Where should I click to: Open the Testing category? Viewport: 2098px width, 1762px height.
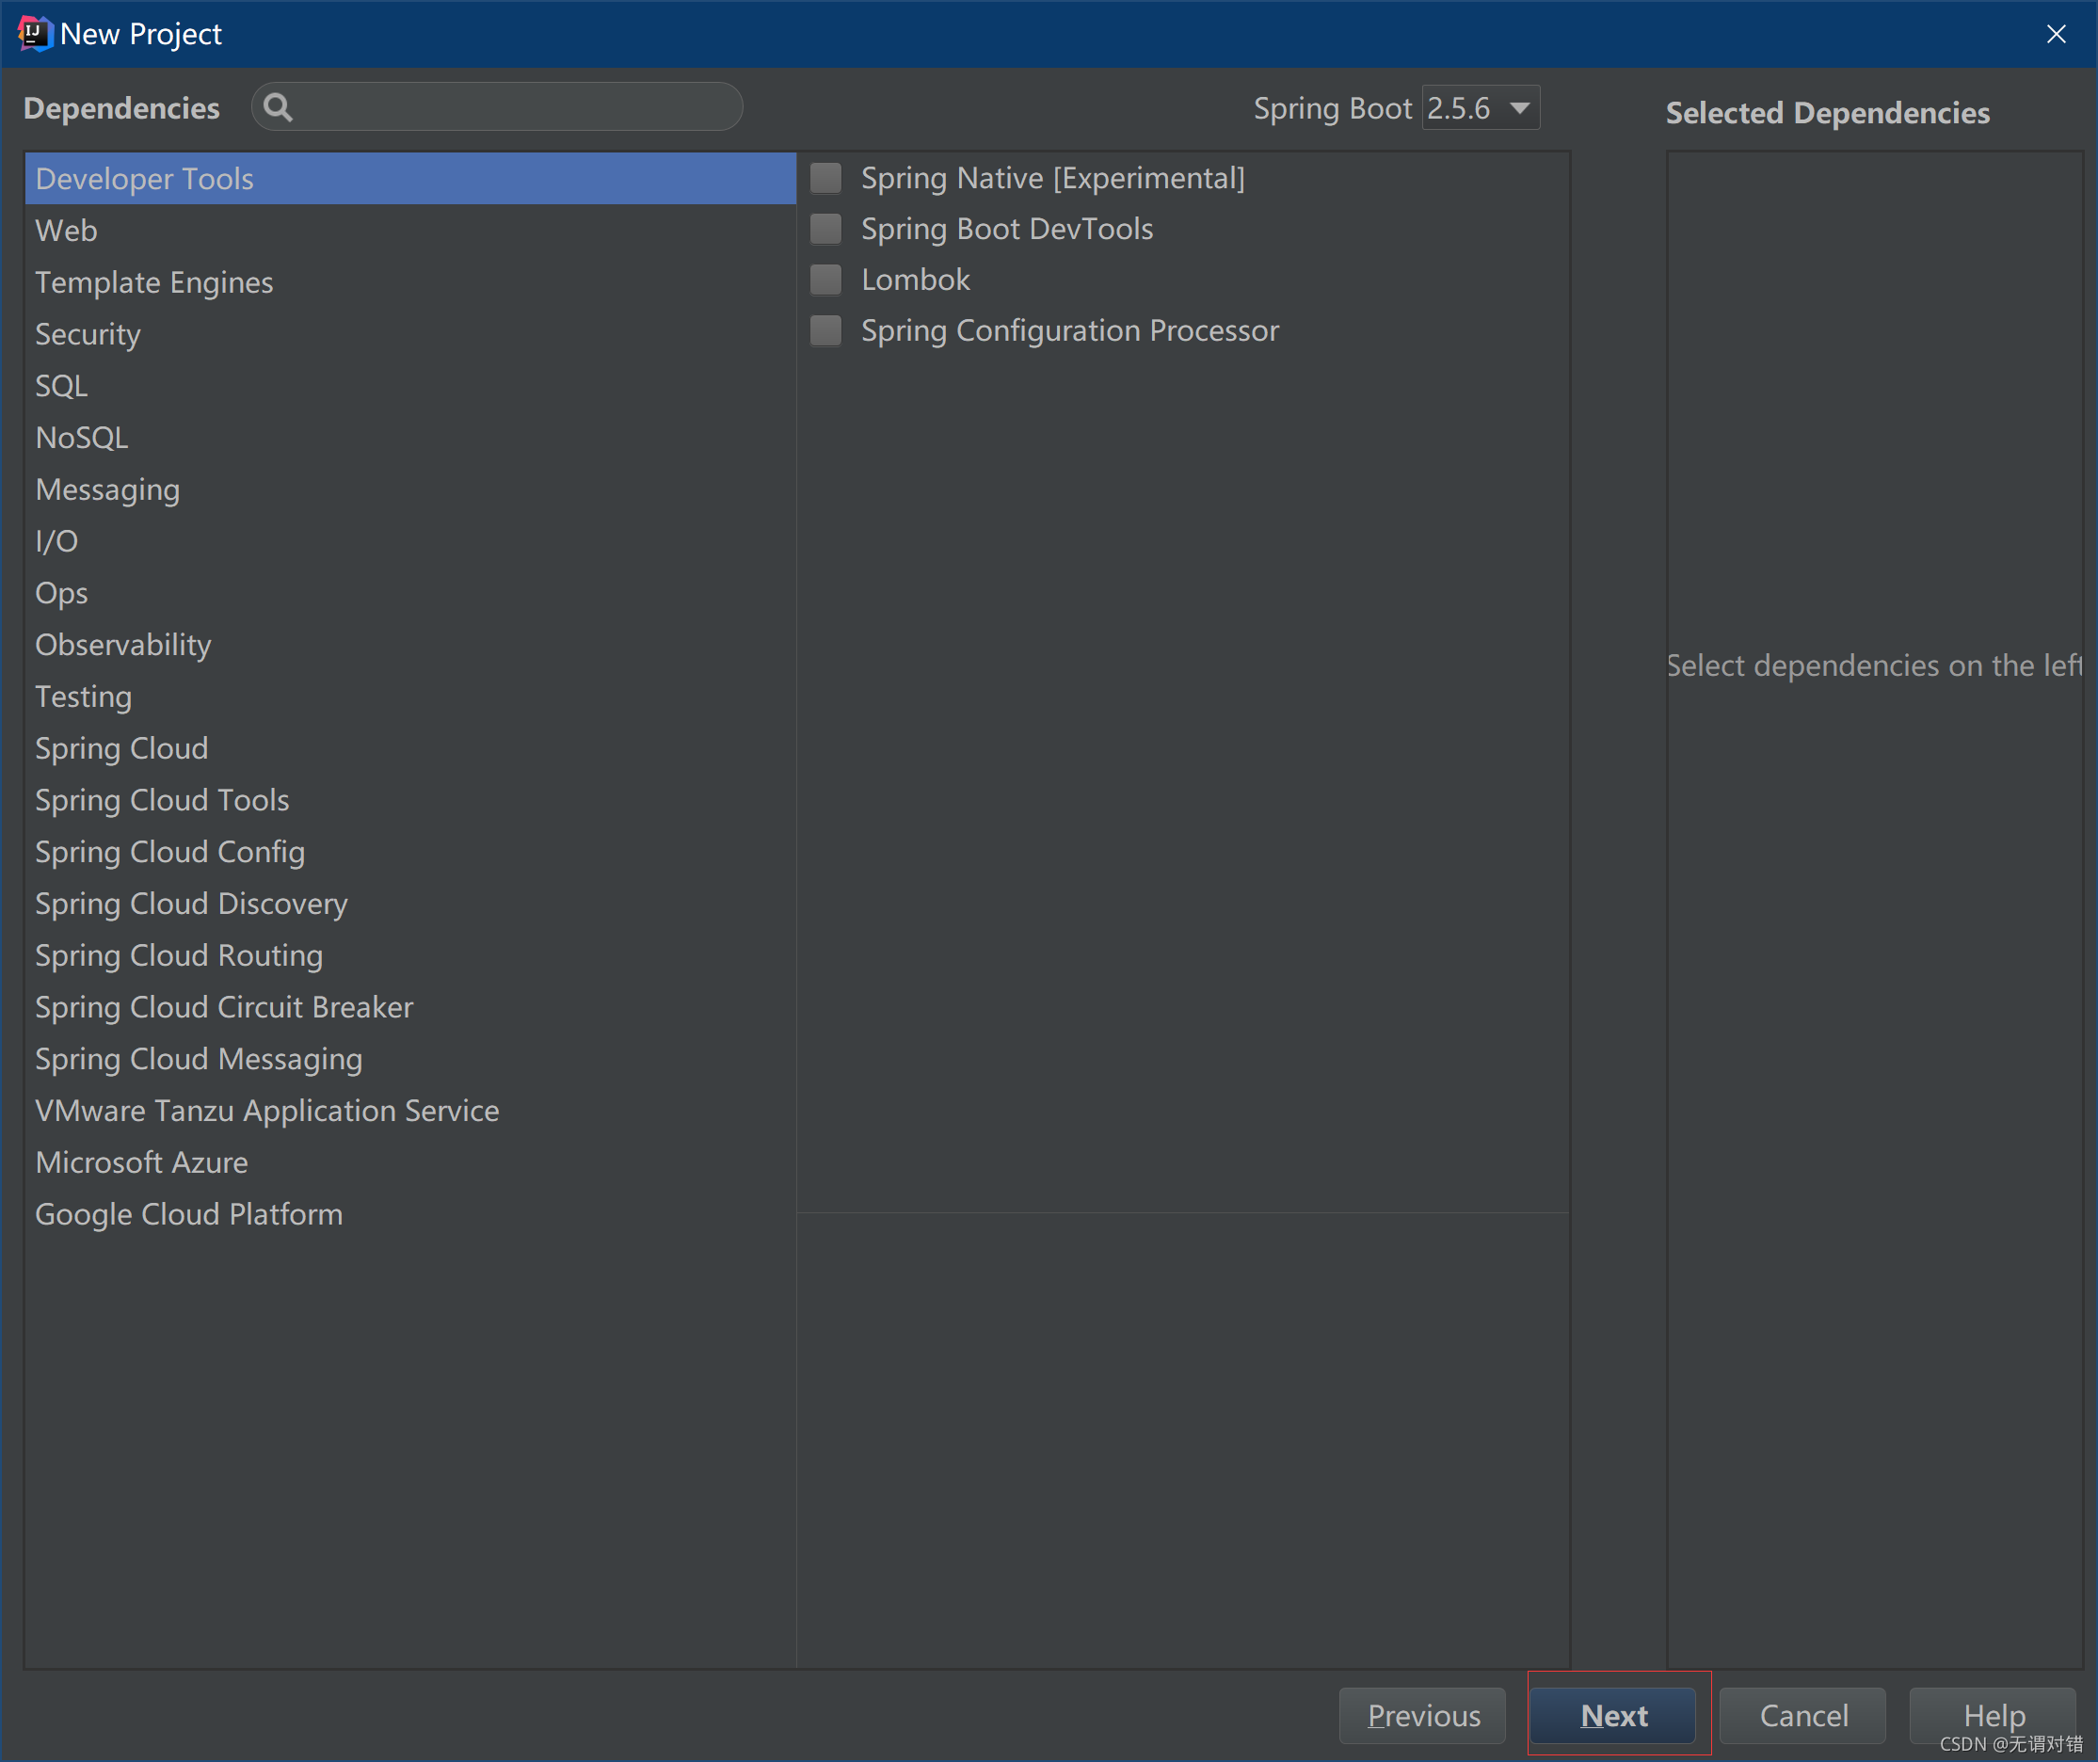pyautogui.click(x=410, y=697)
